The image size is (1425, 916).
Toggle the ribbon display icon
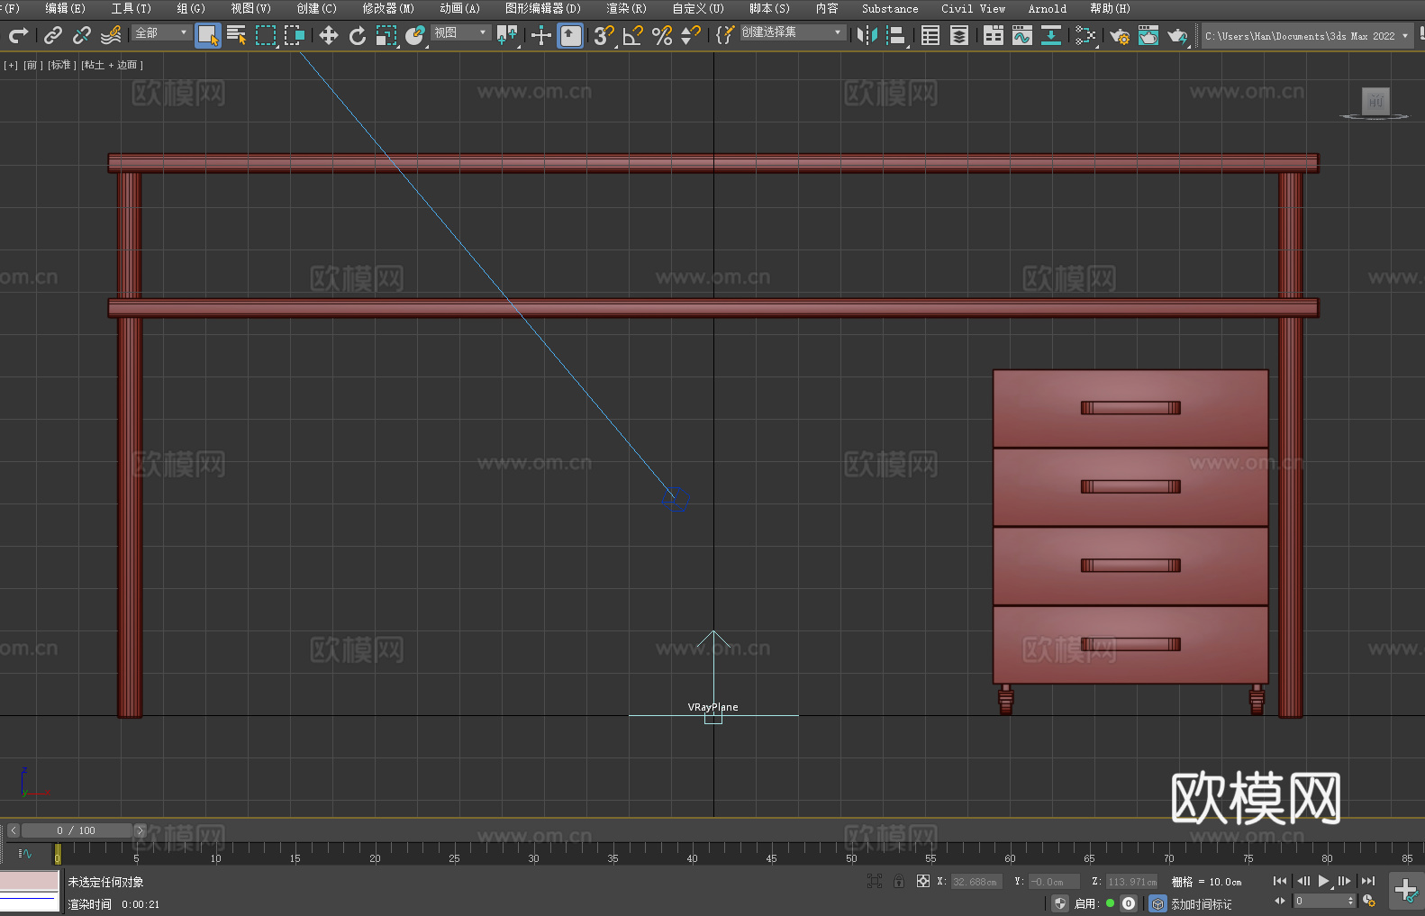point(994,35)
